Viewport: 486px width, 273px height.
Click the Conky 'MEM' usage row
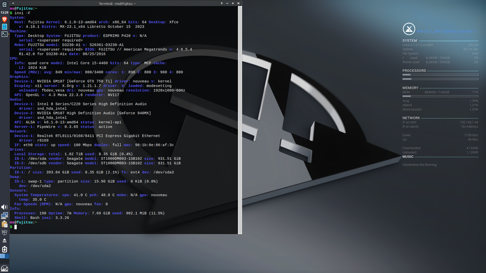coord(440,92)
